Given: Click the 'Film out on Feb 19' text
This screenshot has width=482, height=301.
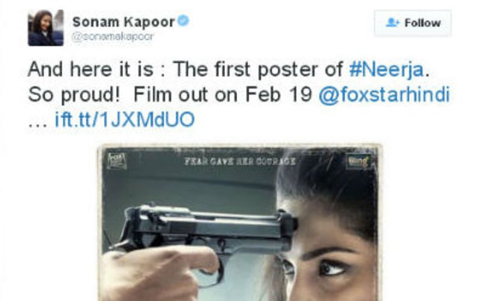Looking at the screenshot, I should (x=223, y=95).
